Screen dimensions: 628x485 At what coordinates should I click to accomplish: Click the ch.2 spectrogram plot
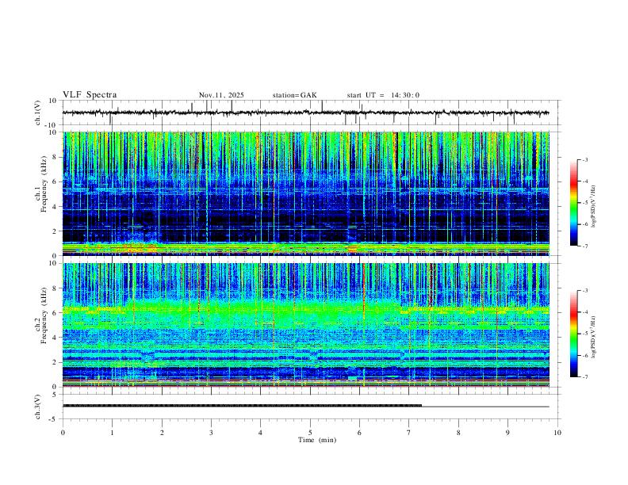(x=305, y=325)
